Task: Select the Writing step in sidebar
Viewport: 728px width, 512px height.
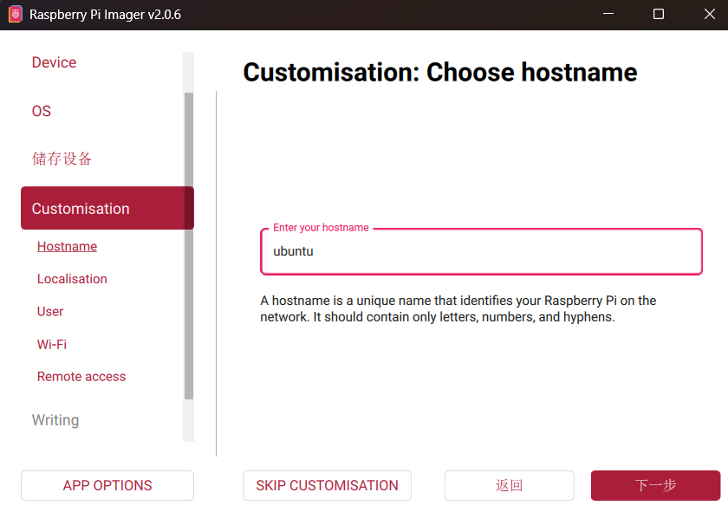Action: coord(55,420)
